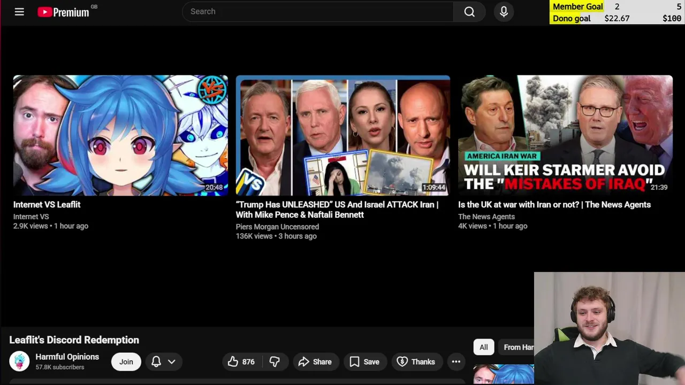Share the video

point(315,362)
